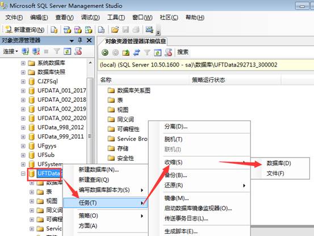Screen dimensions: 314x236
Task: Toggle the pin (auto-hide) Object Explorer panel
Action: tap(80, 40)
